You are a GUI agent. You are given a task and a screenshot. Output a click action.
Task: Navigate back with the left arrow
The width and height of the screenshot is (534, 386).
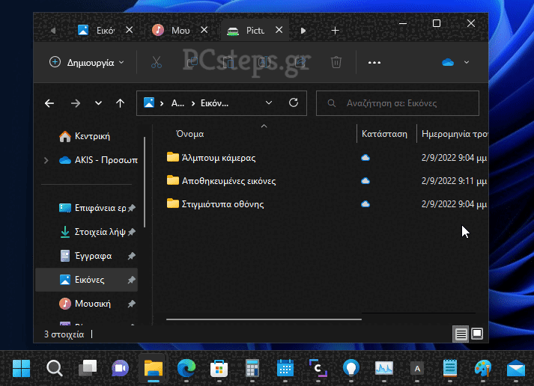pos(49,103)
